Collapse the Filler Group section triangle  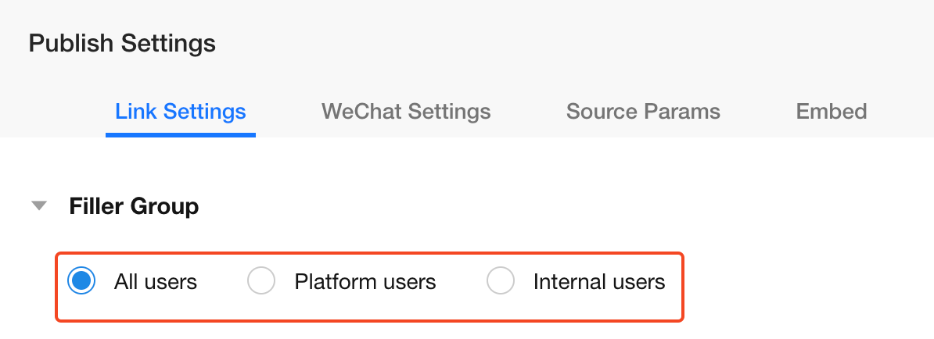pyautogui.click(x=38, y=207)
